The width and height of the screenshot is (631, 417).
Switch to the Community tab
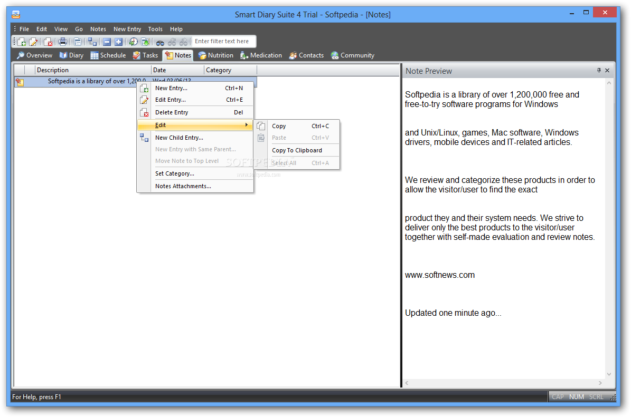353,55
